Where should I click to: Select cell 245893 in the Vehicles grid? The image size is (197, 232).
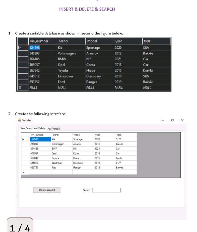click(40, 144)
